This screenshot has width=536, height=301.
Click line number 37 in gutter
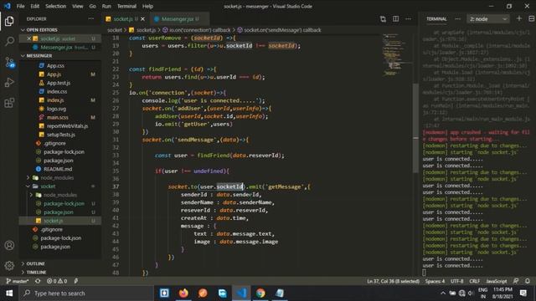[x=116, y=186]
